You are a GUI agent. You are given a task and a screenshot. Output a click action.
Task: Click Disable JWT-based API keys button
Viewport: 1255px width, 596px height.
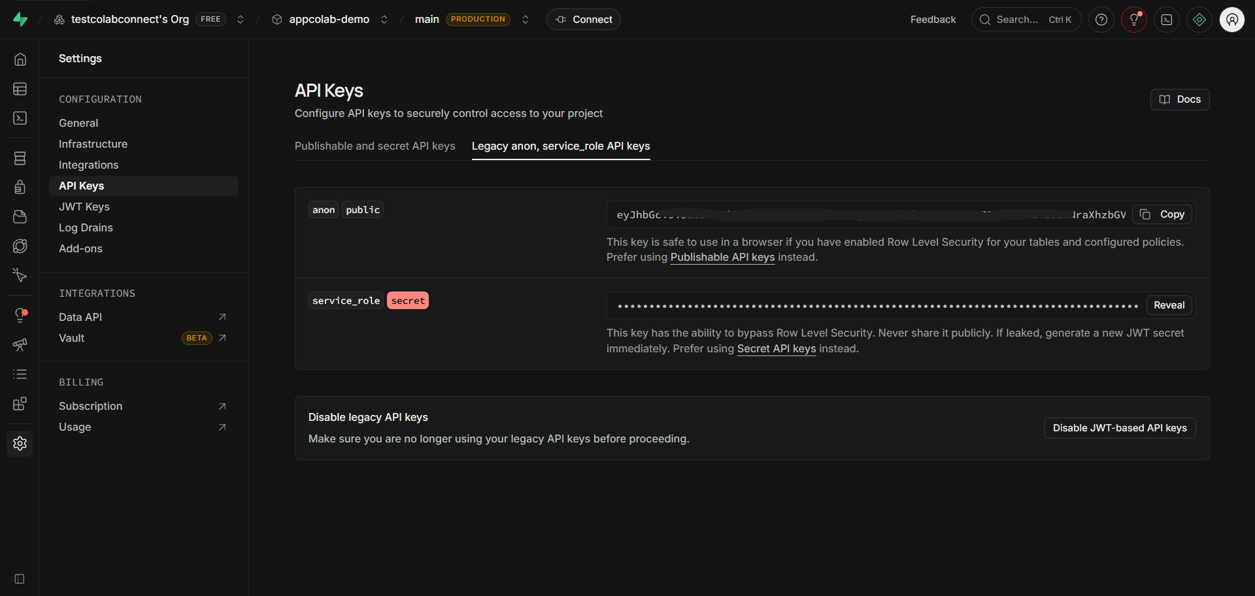tap(1120, 428)
